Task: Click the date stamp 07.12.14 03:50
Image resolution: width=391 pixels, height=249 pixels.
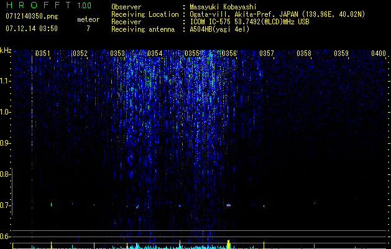Action: coord(32,29)
